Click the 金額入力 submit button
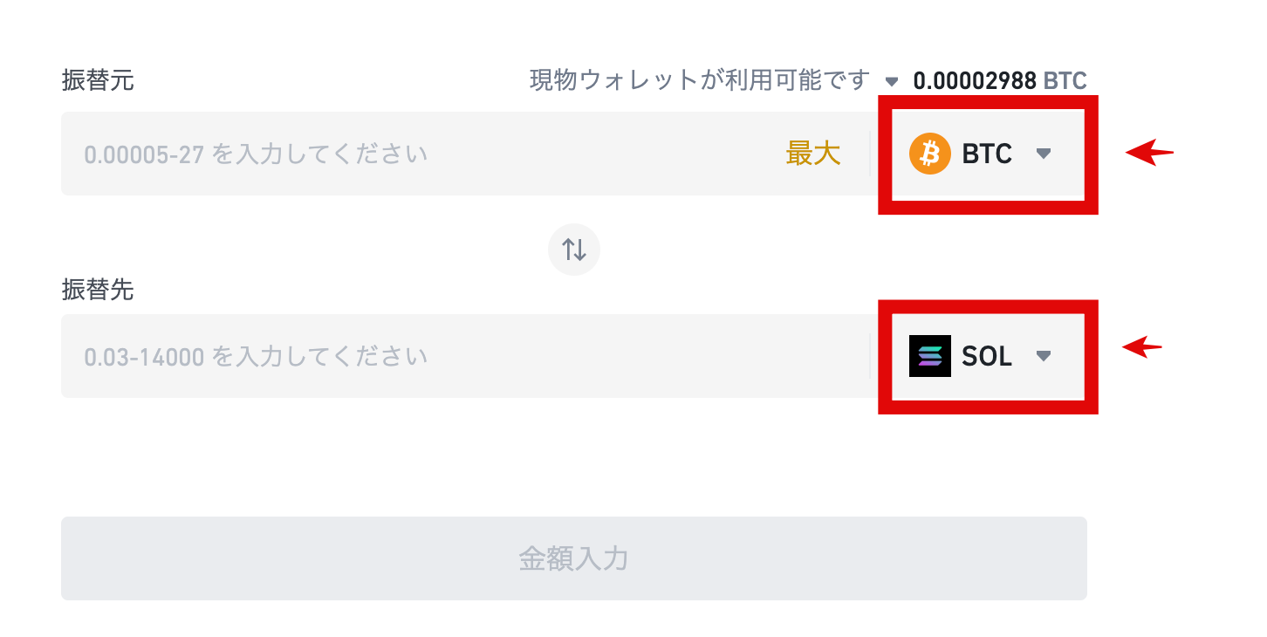 pos(574,558)
